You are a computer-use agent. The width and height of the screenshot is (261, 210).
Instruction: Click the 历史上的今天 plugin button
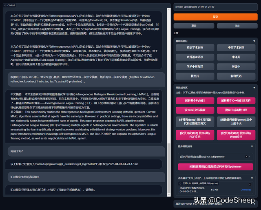[236, 122]
